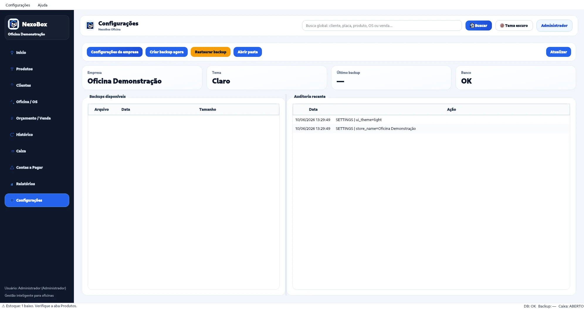The width and height of the screenshot is (584, 309).
Task: Select the store_name=Oficina Demonstração audit row
Action: [431, 128]
